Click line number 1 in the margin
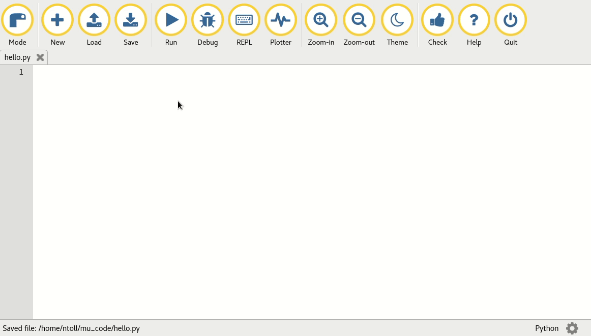Viewport: 591px width, 336px height. tap(21, 72)
